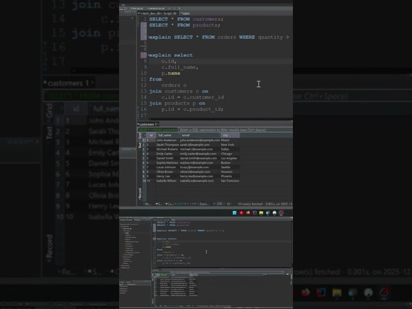Open the sales editor tab
This screenshot has height=309, width=412.
click(185, 13)
